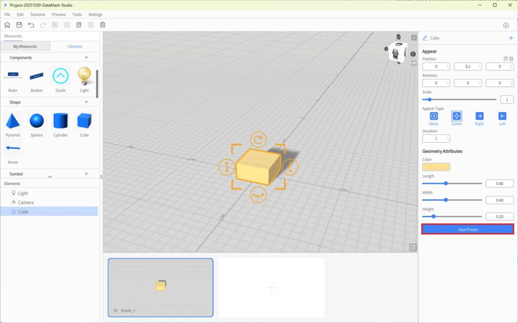Set Appear Type to None
Image resolution: width=518 pixels, height=323 pixels.
[x=434, y=116]
